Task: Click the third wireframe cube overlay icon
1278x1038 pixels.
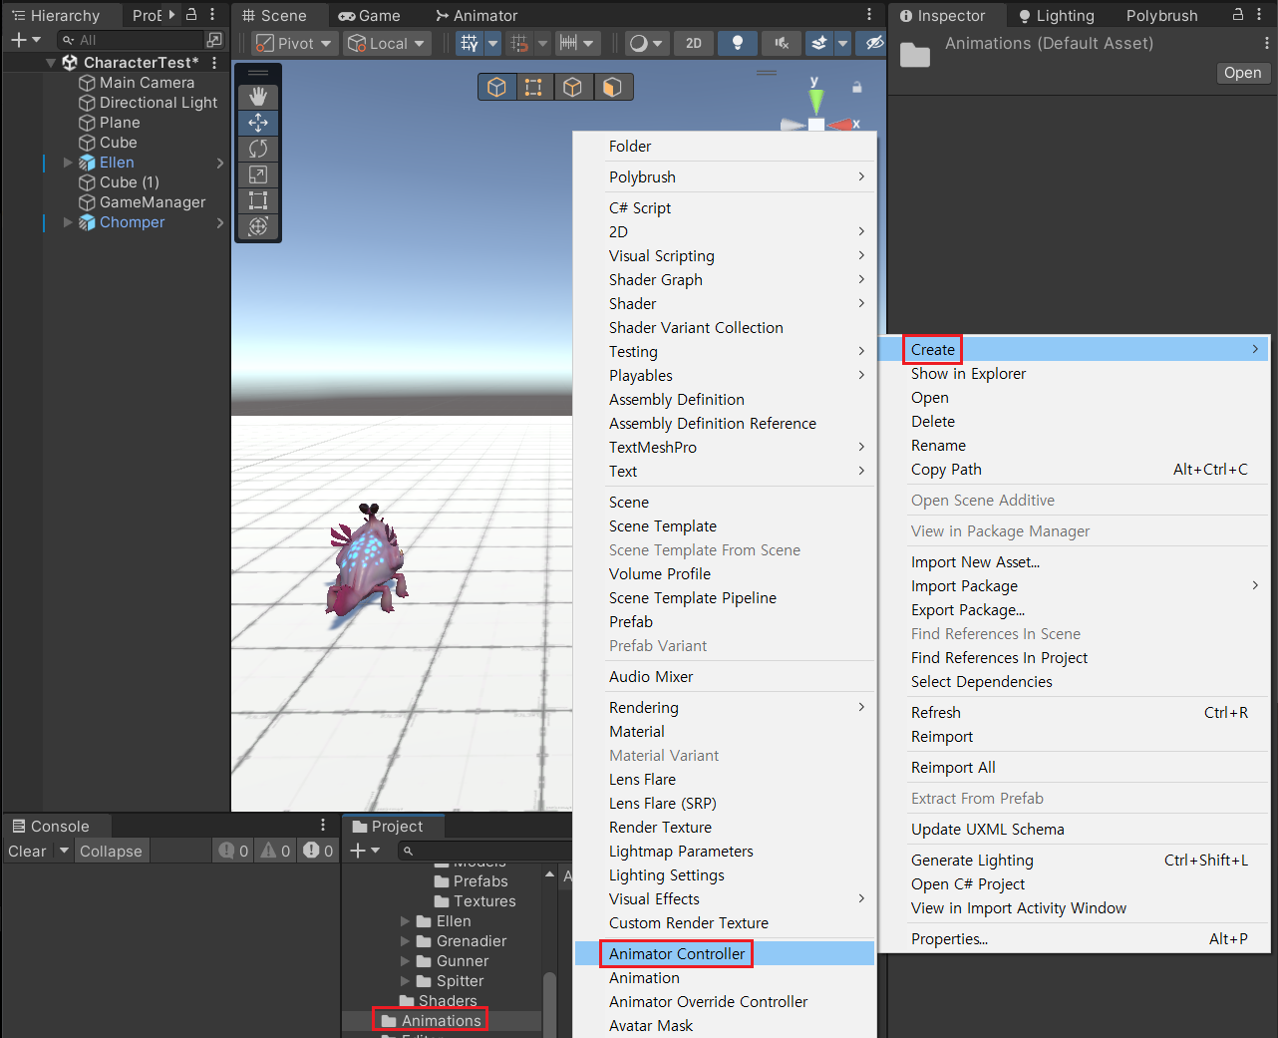Action: (572, 88)
